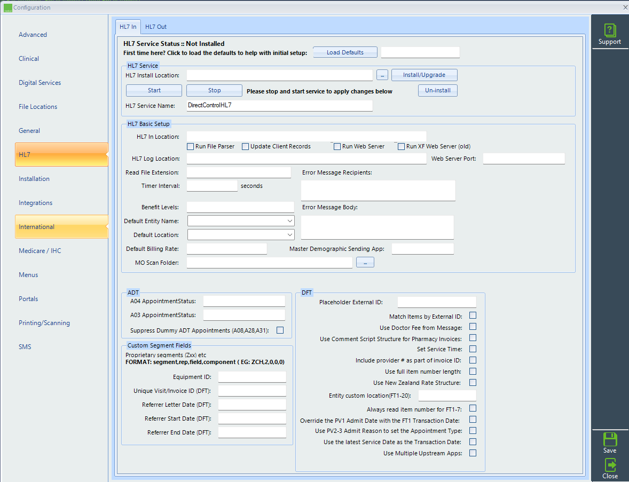The width and height of the screenshot is (629, 482).
Task: Click the Support help icon
Action: point(610,30)
